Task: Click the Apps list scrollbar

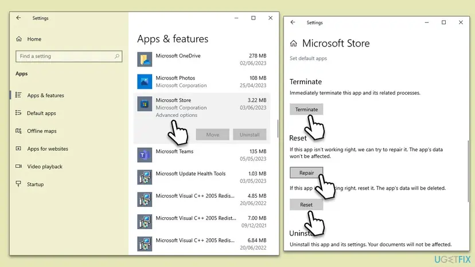Action: pos(278,129)
